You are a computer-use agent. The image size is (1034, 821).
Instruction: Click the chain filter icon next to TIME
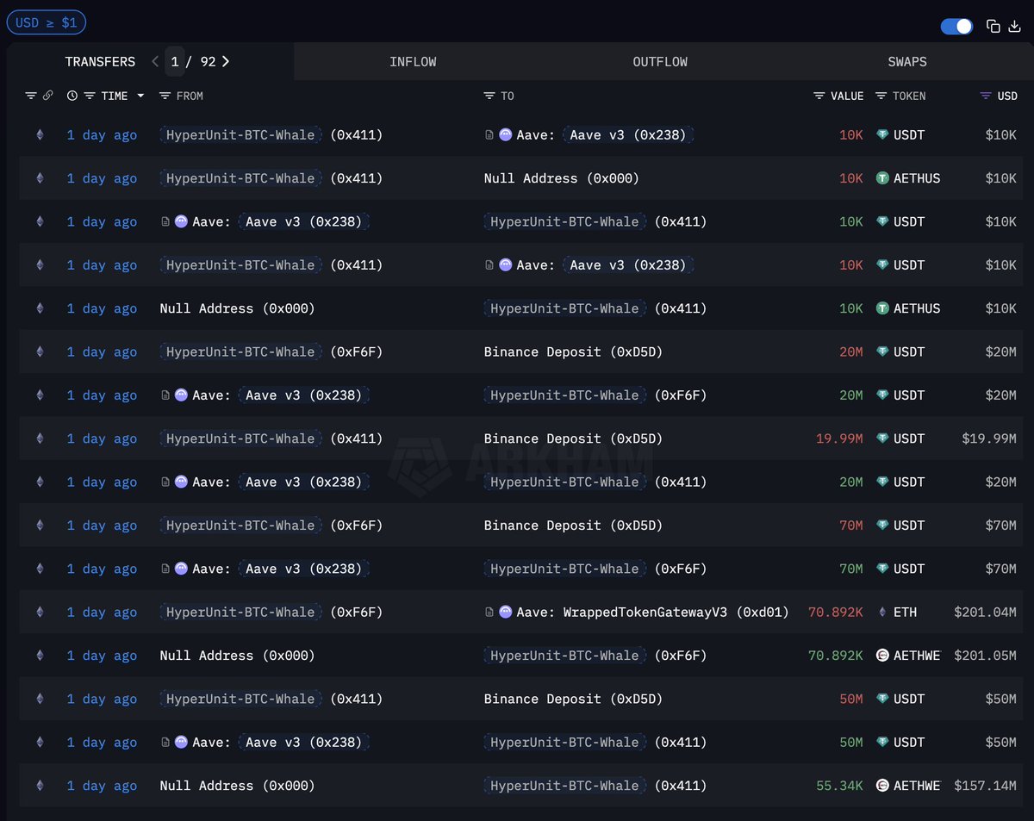(49, 96)
